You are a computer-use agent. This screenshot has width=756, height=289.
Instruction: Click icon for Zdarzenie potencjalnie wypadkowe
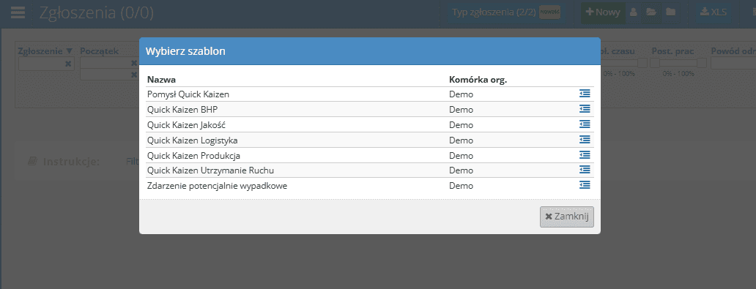point(585,185)
